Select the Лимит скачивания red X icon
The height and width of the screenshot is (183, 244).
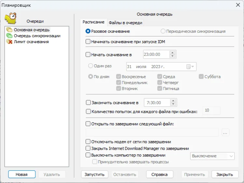9,42
